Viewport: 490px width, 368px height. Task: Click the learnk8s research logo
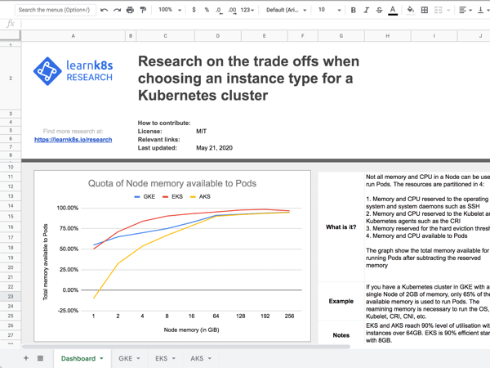tap(73, 71)
